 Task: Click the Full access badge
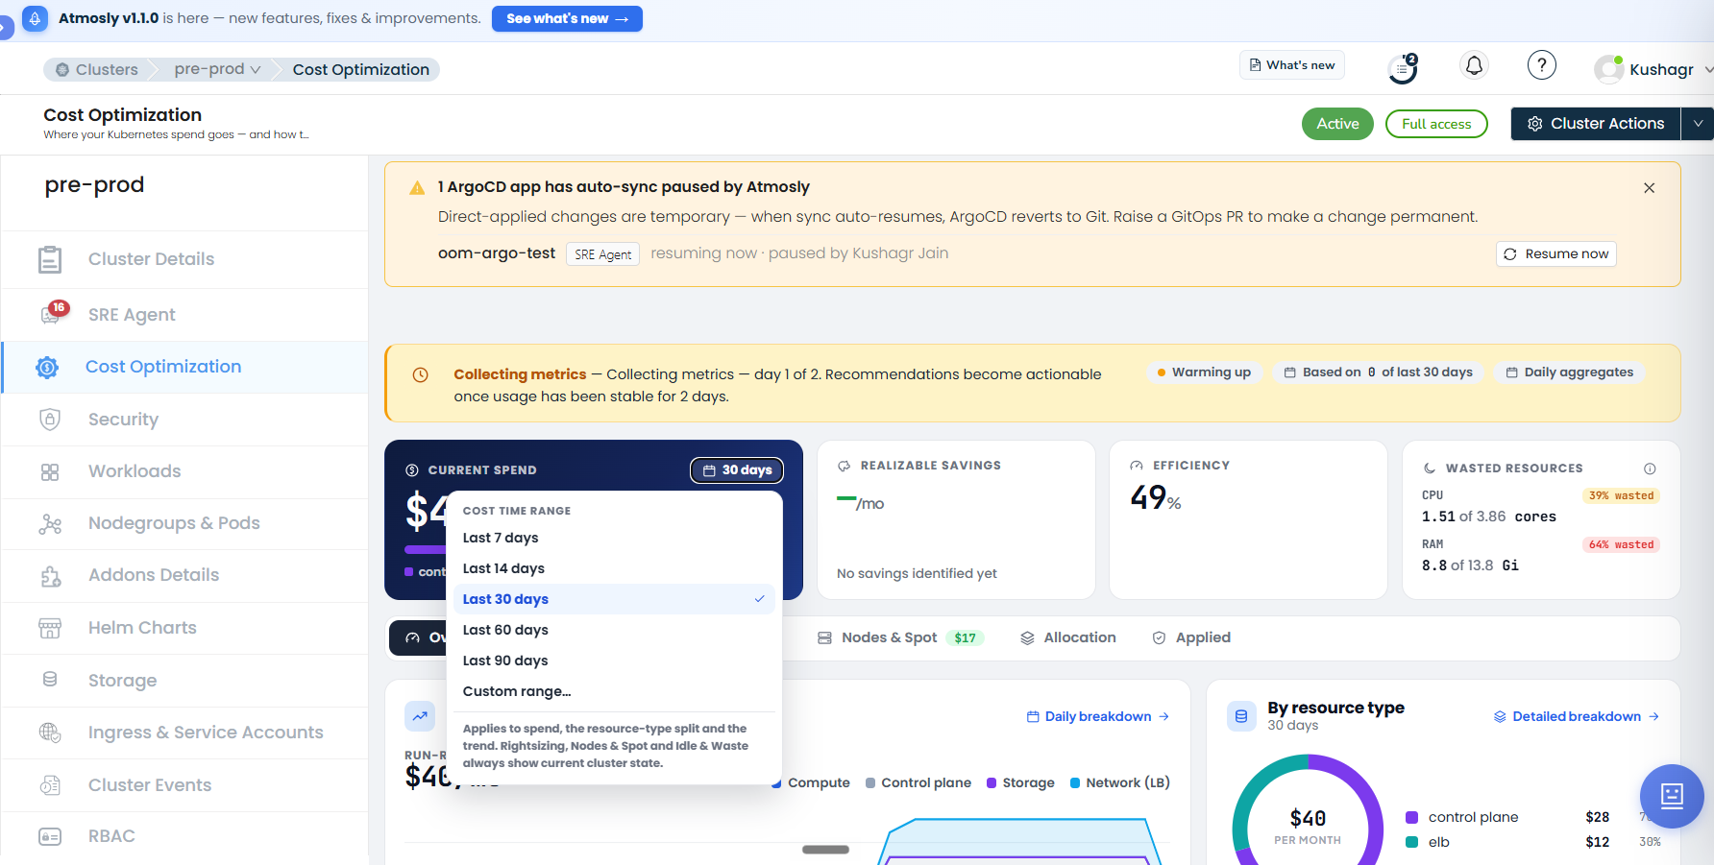click(1436, 124)
